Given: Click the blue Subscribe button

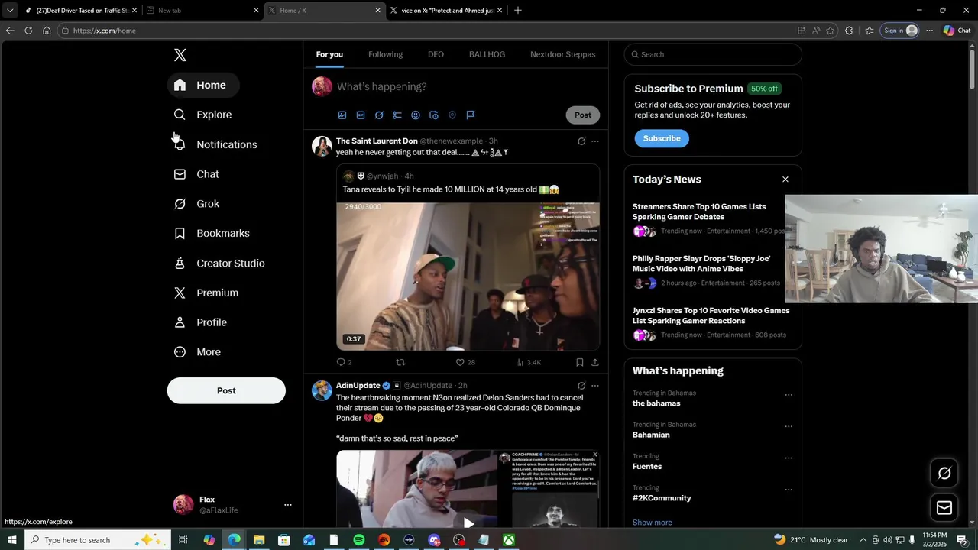Looking at the screenshot, I should coord(662,138).
